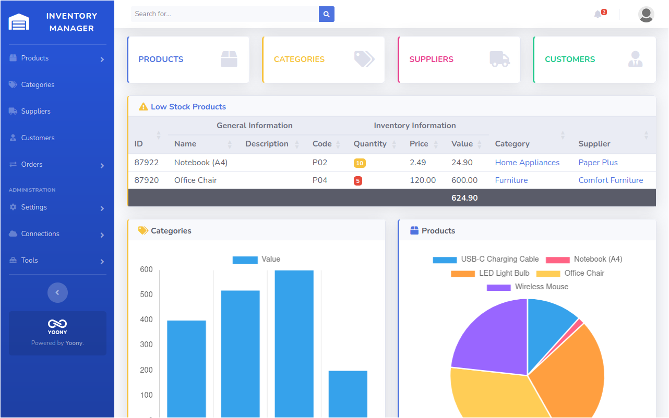Click the truck icon on Suppliers card
This screenshot has height=418, width=669.
(500, 59)
